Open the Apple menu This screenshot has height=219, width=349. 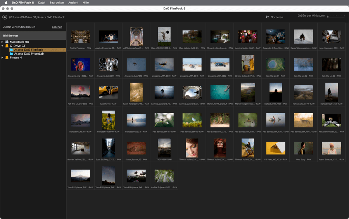[x=6, y=3]
